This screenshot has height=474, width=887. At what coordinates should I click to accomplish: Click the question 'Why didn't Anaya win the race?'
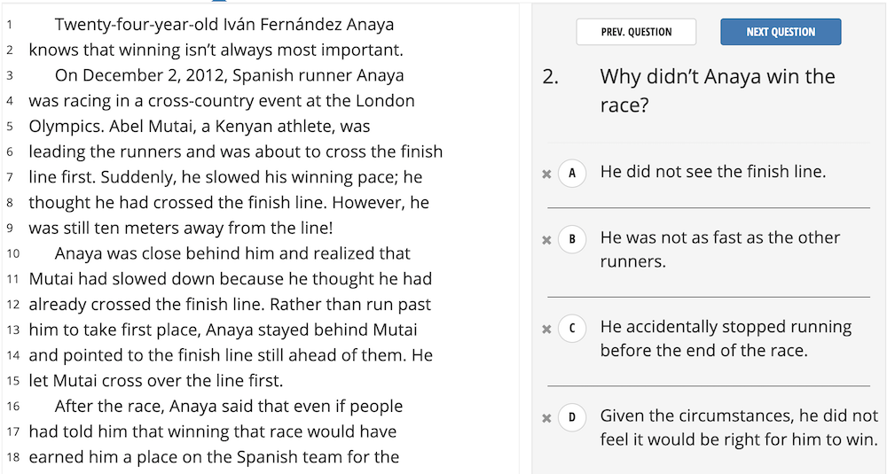[718, 90]
